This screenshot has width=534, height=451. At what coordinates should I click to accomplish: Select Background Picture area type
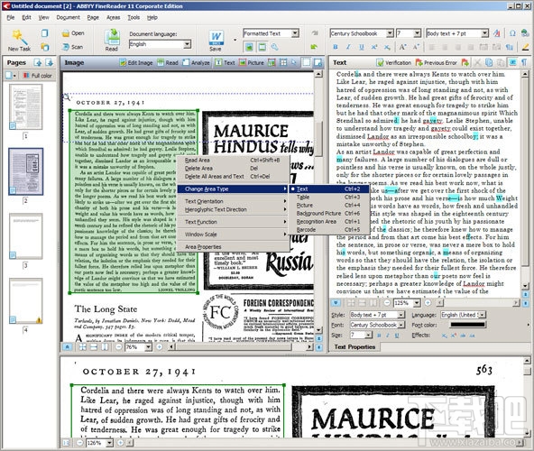click(329, 213)
